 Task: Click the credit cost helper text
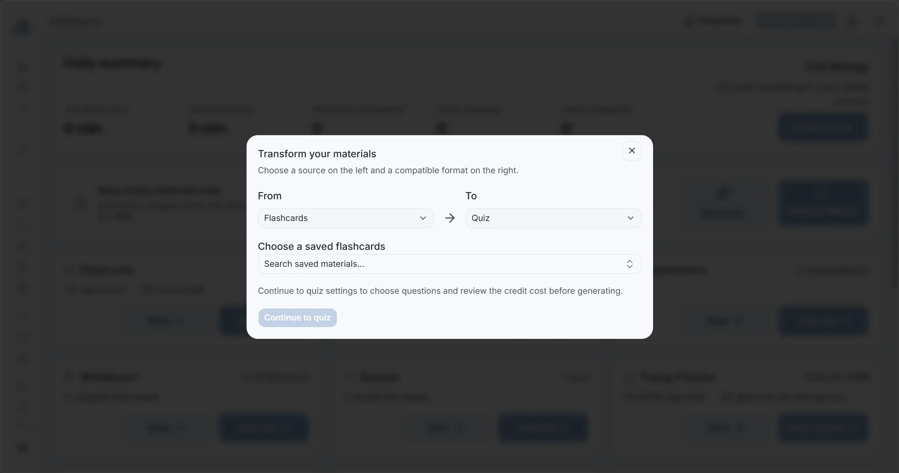(x=440, y=291)
